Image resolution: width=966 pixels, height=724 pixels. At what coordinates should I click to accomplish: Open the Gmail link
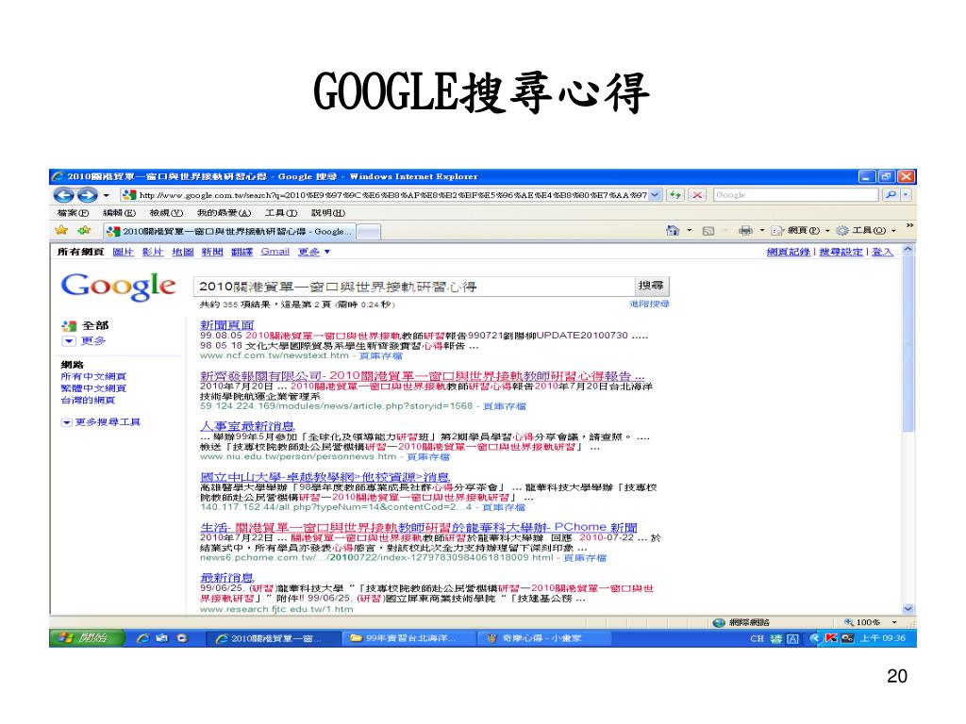pyautogui.click(x=275, y=252)
